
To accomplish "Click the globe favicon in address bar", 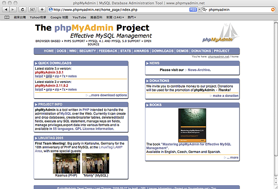I will click(51, 10).
